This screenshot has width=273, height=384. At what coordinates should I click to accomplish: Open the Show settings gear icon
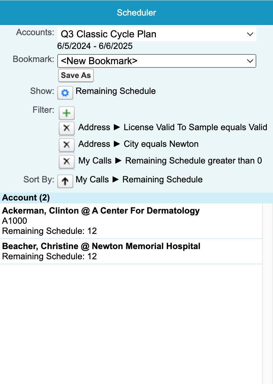[65, 93]
